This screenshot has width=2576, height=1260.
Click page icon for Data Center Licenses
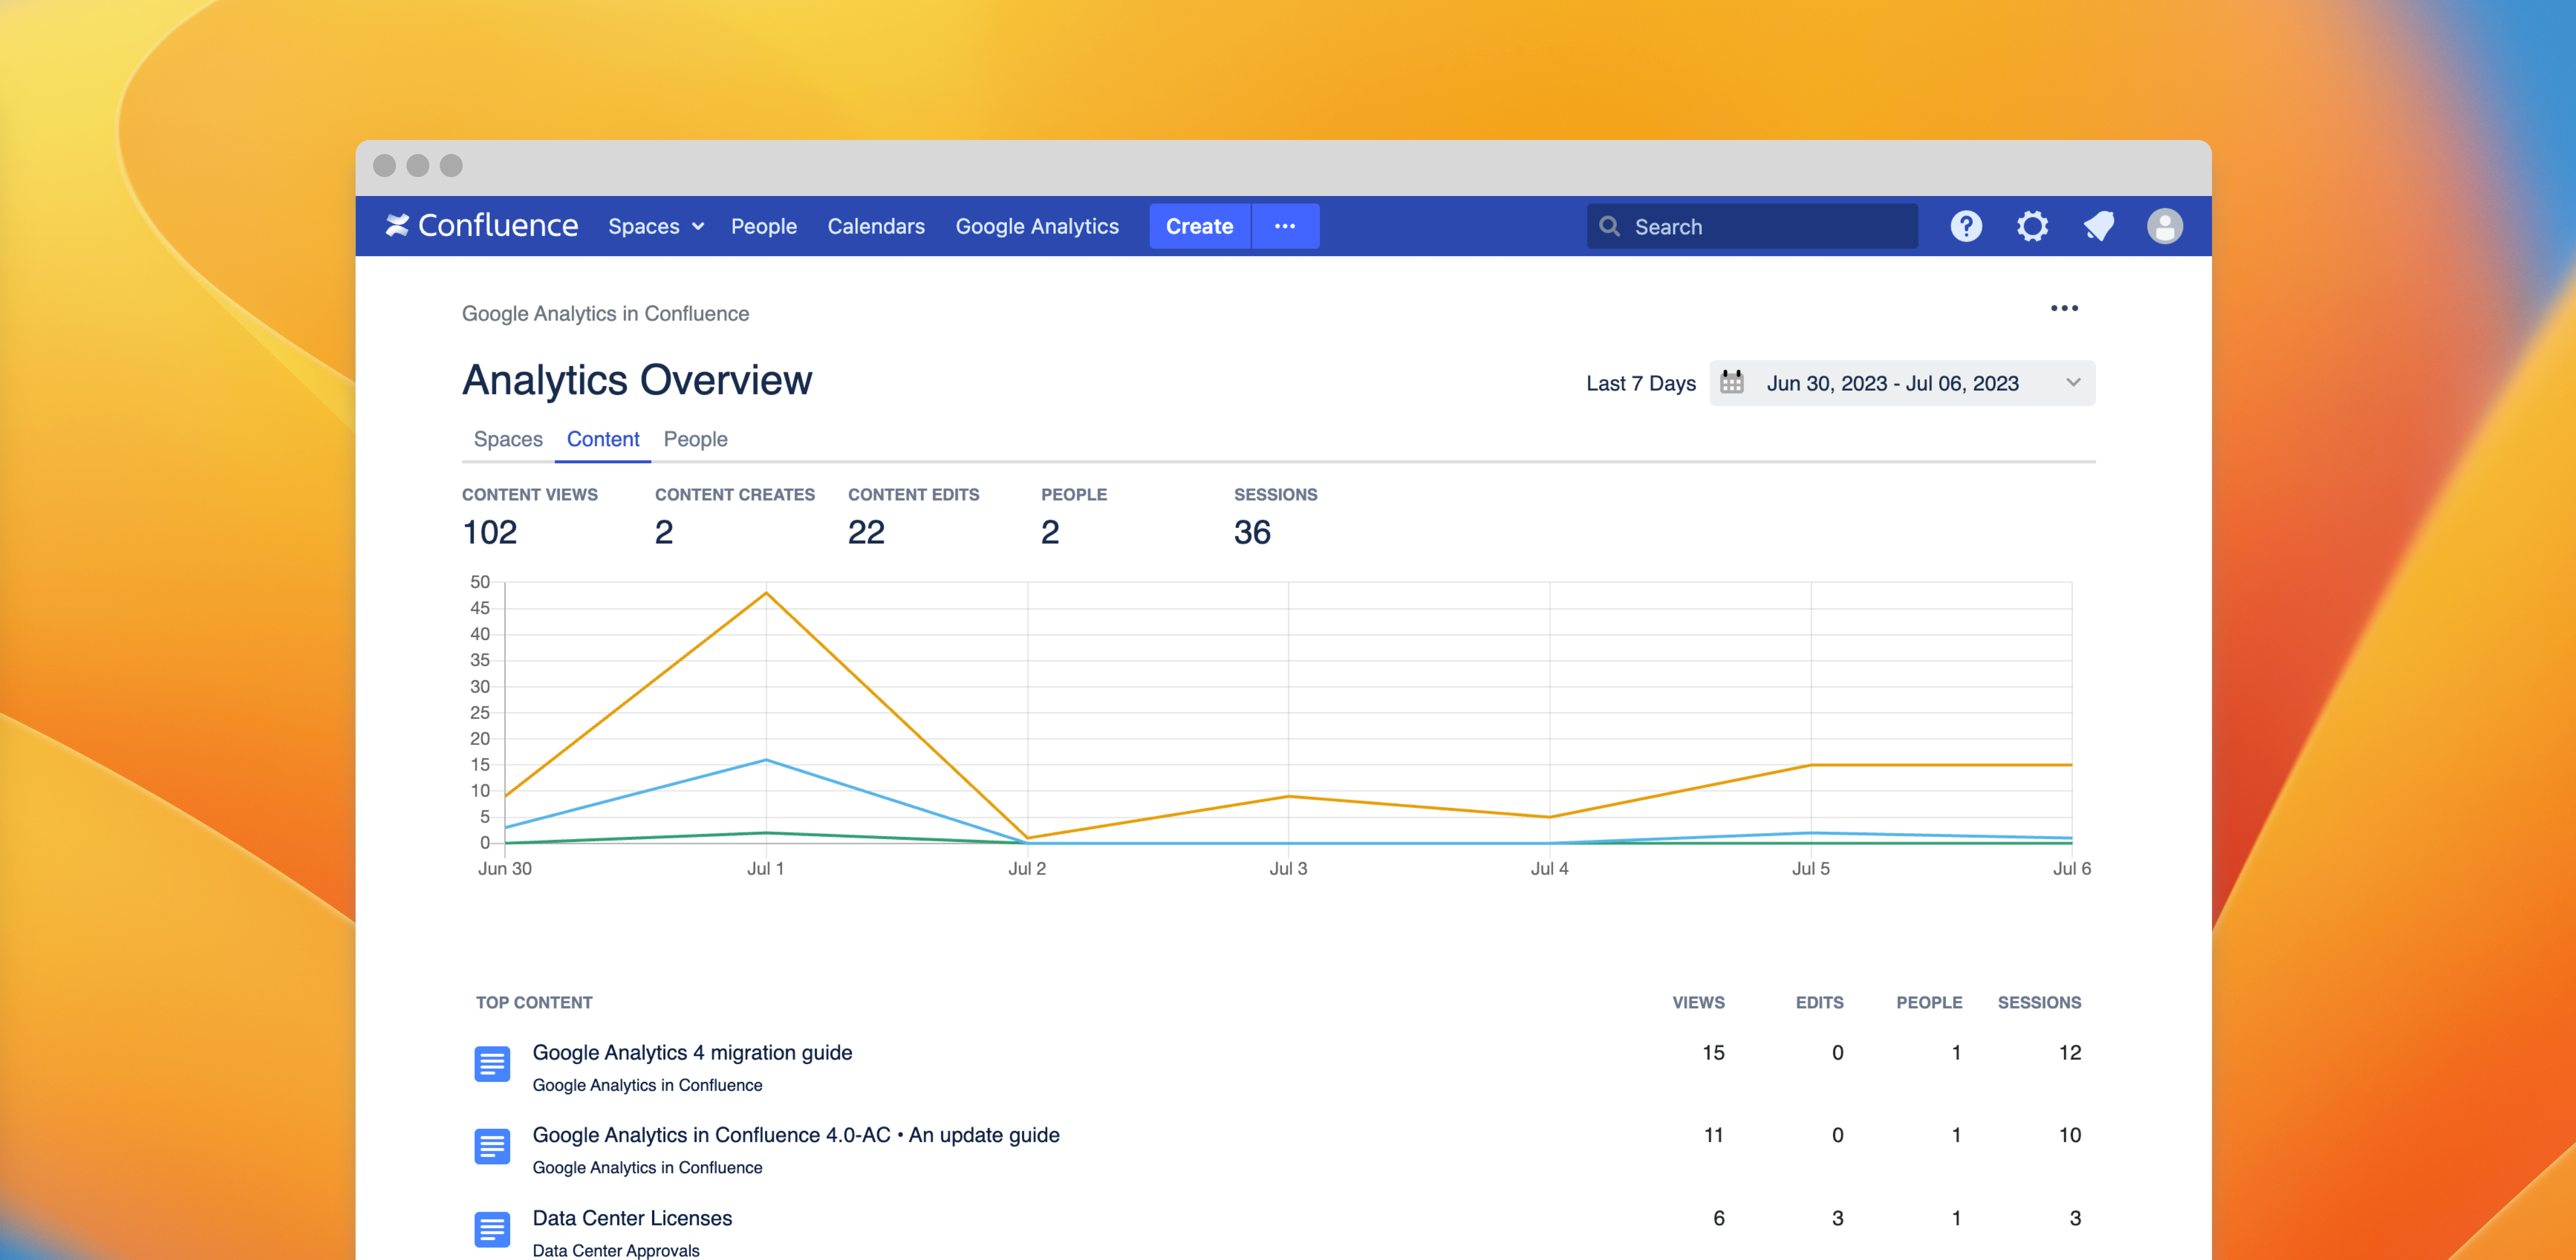(x=492, y=1229)
